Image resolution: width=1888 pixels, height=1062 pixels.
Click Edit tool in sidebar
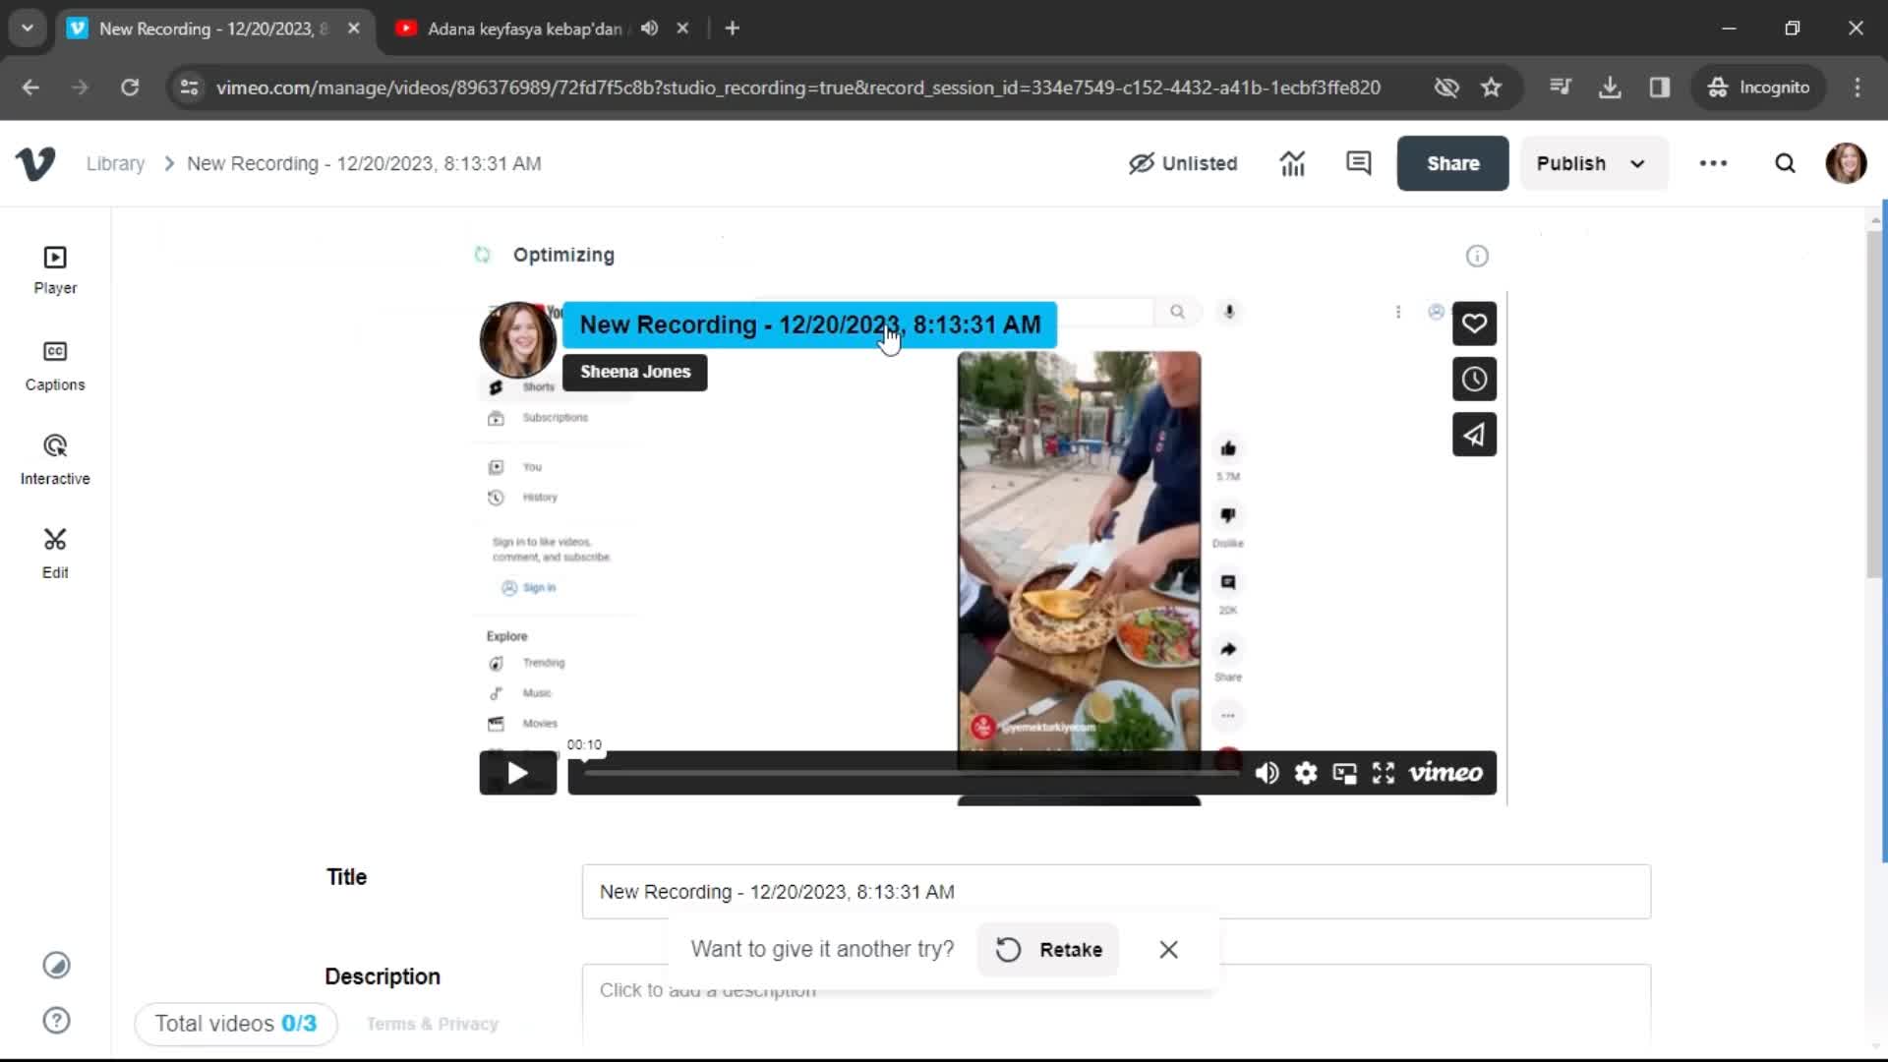point(54,553)
